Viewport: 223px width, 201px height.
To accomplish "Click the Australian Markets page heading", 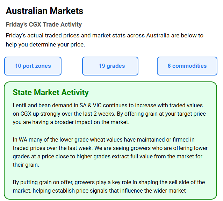I will [x=45, y=11].
